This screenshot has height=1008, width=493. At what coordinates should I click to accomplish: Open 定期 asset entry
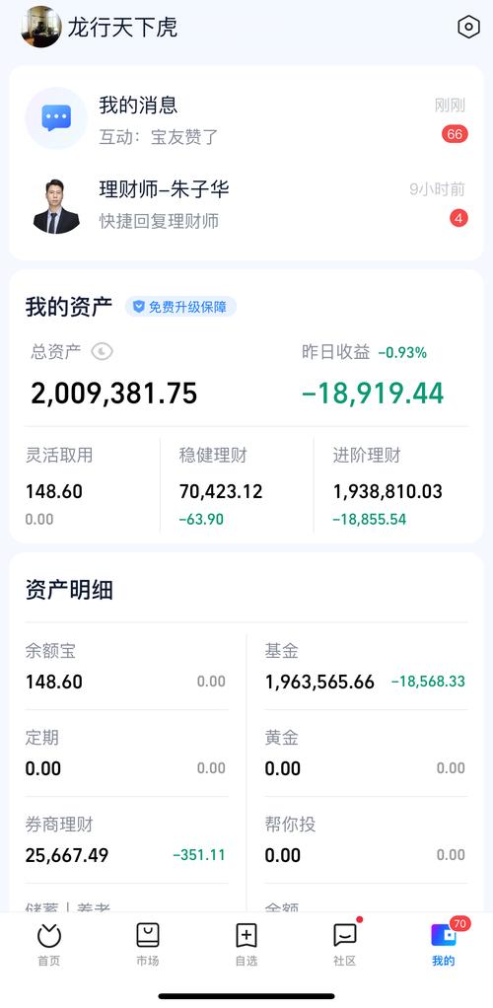pyautogui.click(x=126, y=754)
